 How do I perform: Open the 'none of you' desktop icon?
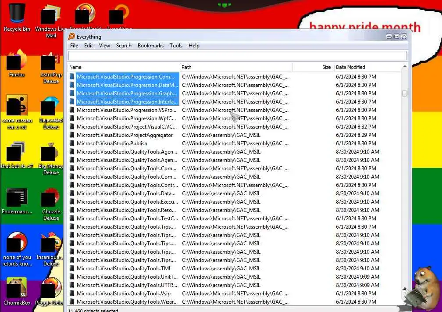pyautogui.click(x=17, y=249)
